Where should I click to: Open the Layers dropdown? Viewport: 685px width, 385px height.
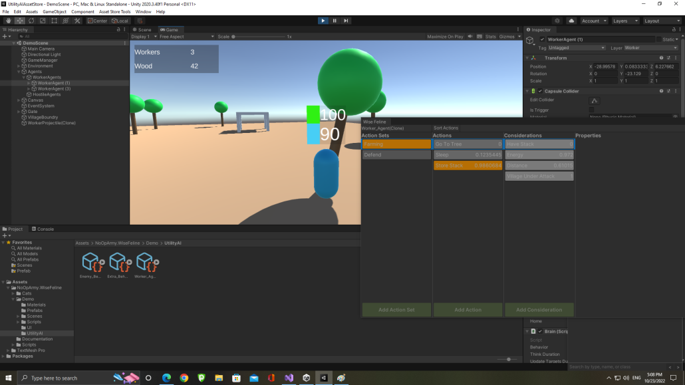[x=625, y=21]
